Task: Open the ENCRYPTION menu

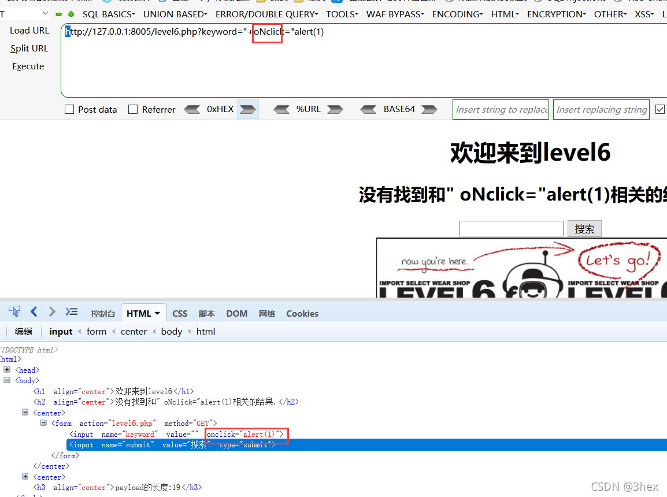Action: point(557,14)
